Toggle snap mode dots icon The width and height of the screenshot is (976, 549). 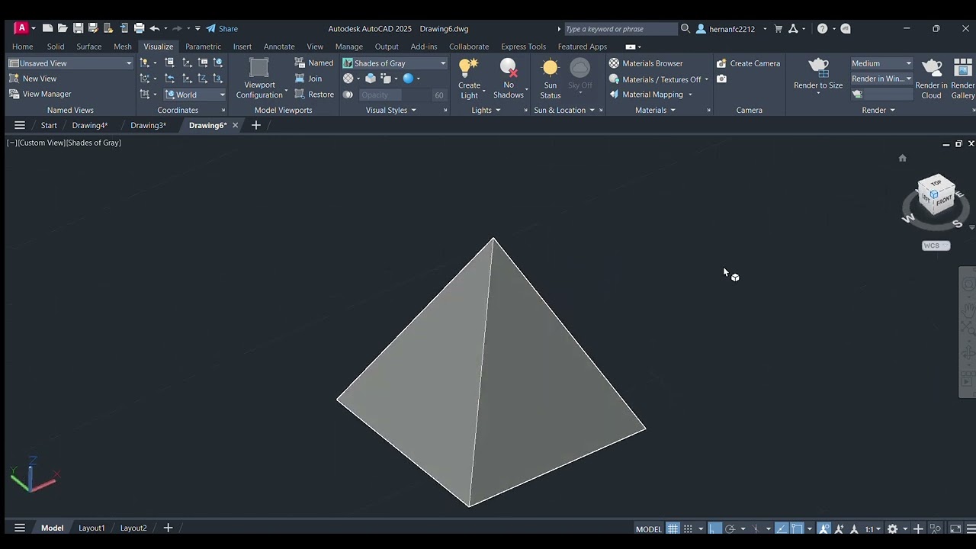[689, 528]
